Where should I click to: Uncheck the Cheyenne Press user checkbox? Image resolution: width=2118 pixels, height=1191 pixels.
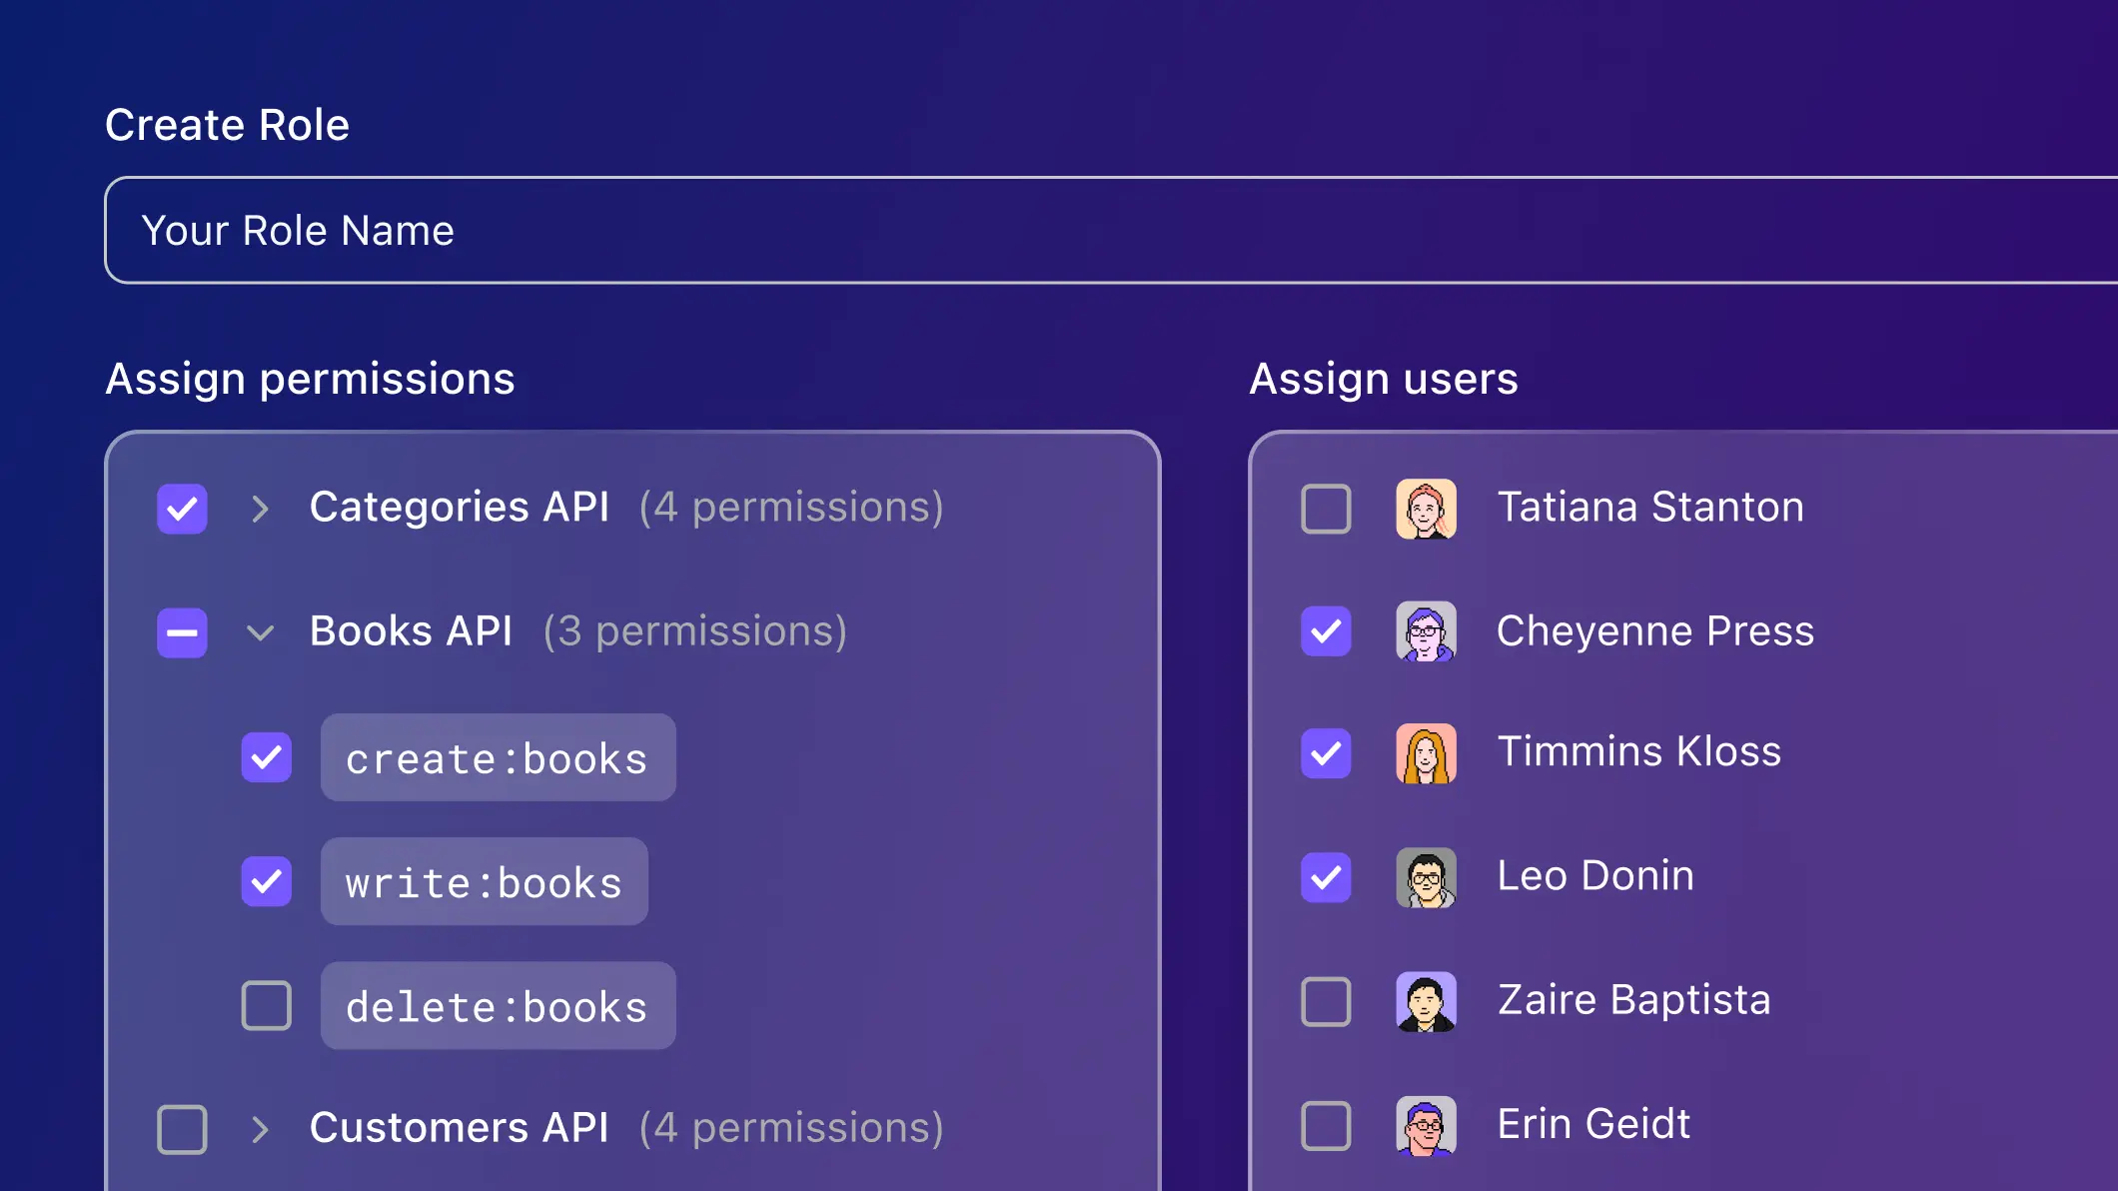pos(1326,631)
